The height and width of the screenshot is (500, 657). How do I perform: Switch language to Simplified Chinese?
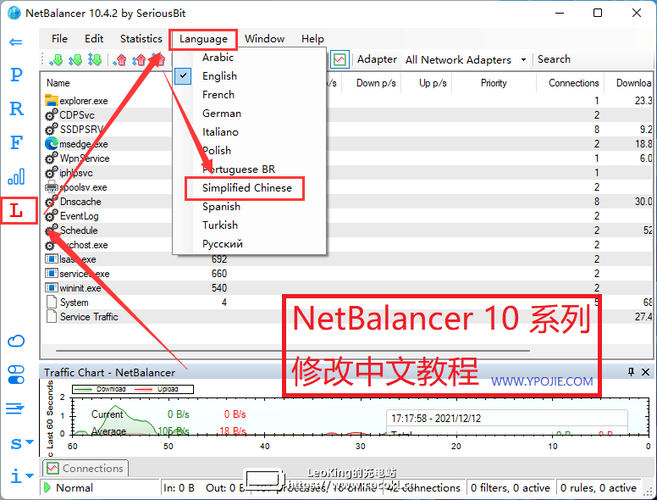coord(249,188)
